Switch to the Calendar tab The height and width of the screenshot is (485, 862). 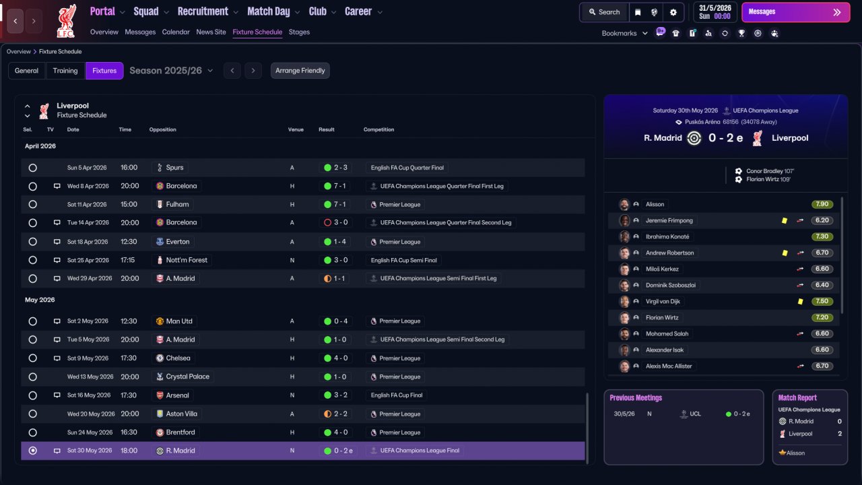(x=176, y=32)
